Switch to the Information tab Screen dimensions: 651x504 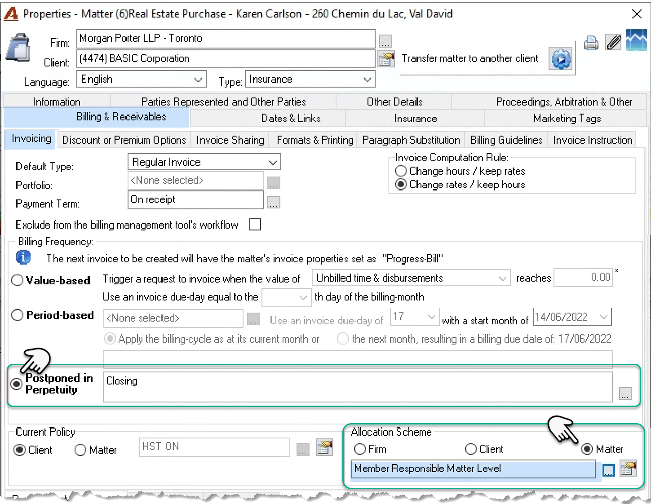point(57,102)
